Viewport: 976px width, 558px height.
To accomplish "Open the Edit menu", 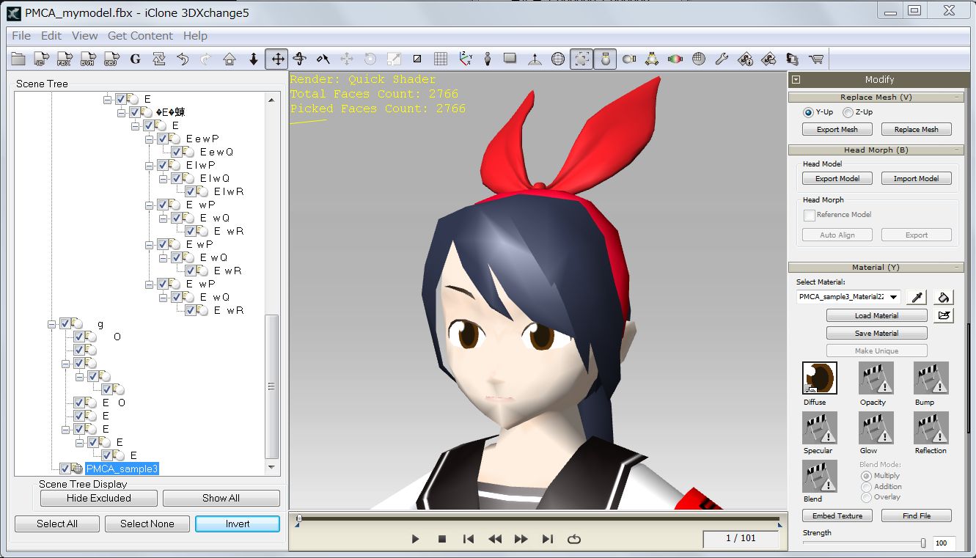I will (x=51, y=35).
